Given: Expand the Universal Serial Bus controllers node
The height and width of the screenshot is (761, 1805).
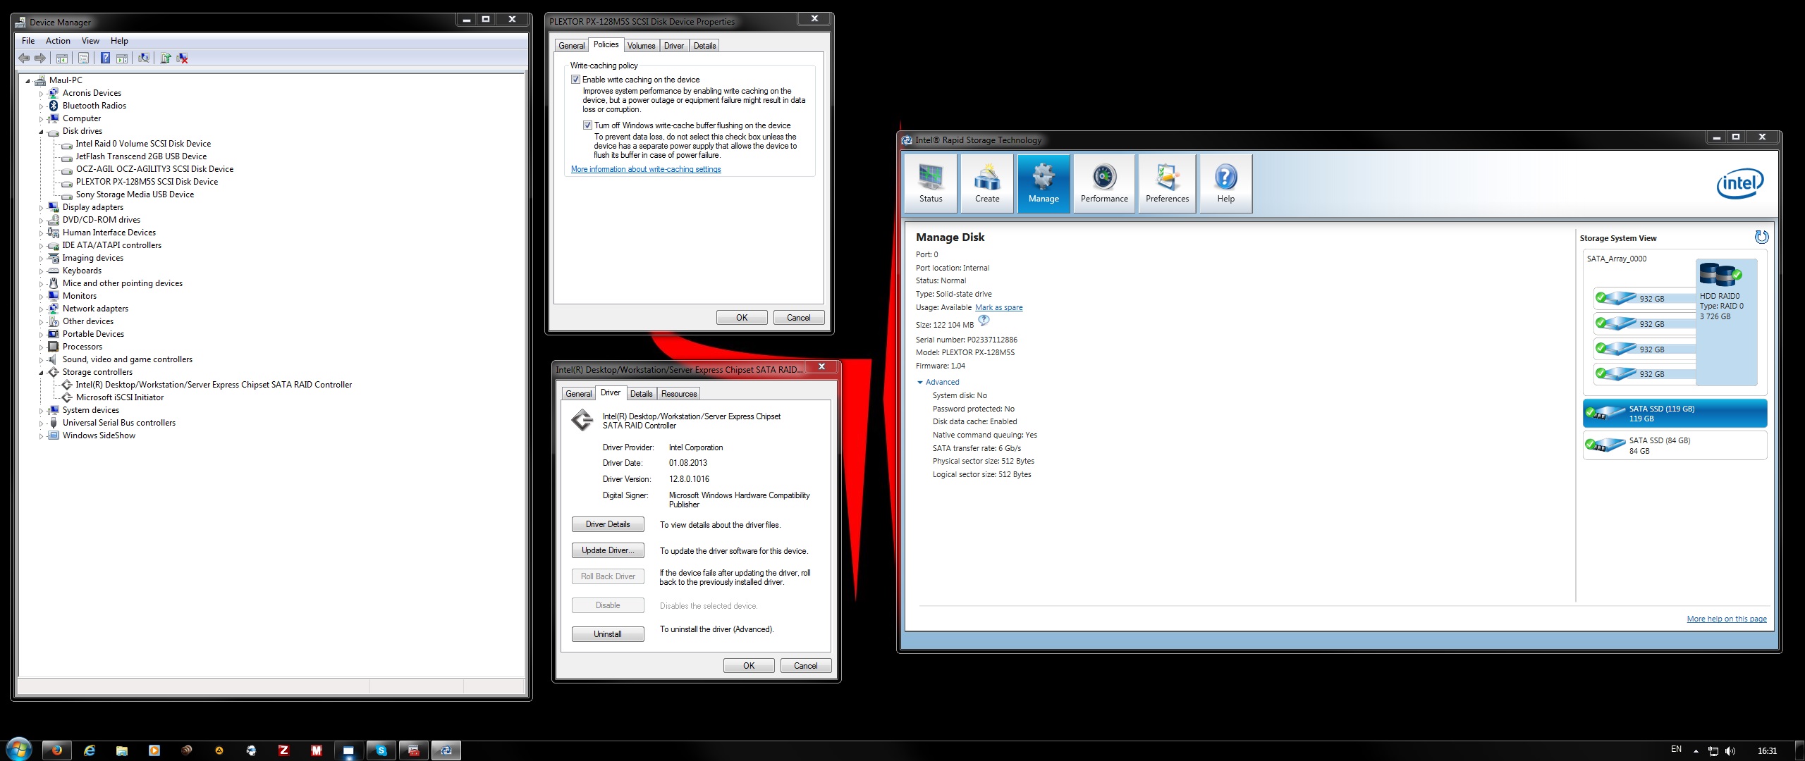Looking at the screenshot, I should [41, 423].
